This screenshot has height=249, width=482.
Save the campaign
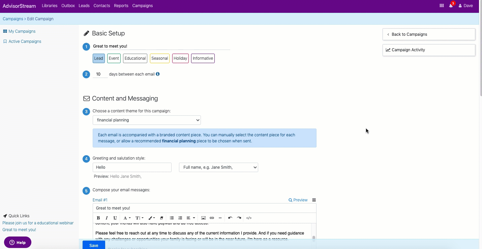pos(94,245)
